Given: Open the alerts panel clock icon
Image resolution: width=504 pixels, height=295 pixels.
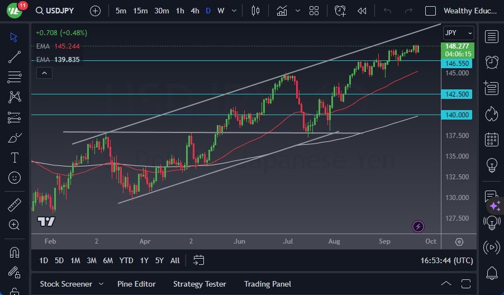Looking at the screenshot, I should [x=492, y=61].
